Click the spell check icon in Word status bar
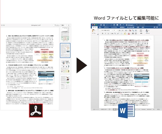 pos(110,109)
